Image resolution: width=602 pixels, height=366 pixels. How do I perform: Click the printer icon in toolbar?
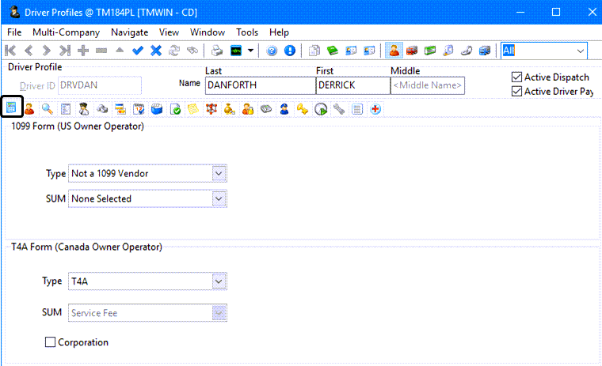point(216,51)
